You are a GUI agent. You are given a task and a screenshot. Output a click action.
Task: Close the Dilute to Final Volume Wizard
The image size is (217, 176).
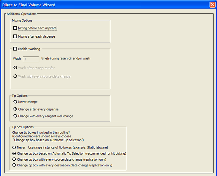click(x=212, y=5)
